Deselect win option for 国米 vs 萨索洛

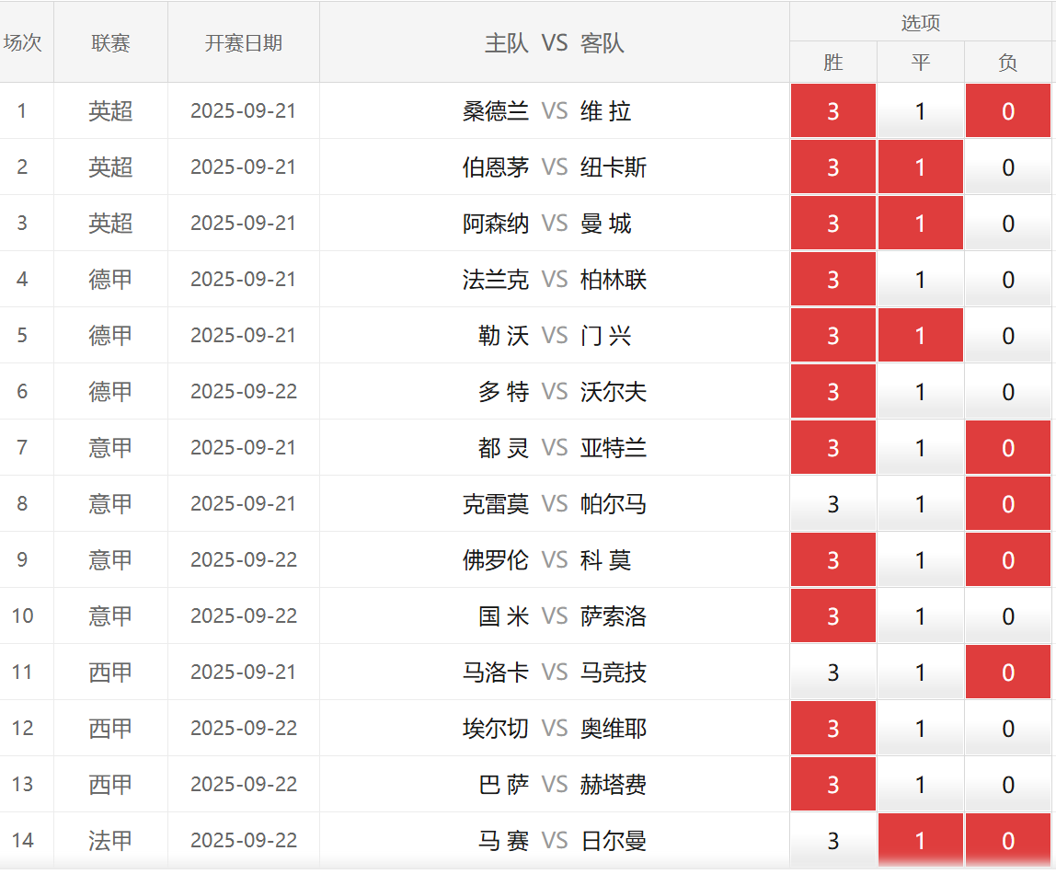(x=832, y=616)
